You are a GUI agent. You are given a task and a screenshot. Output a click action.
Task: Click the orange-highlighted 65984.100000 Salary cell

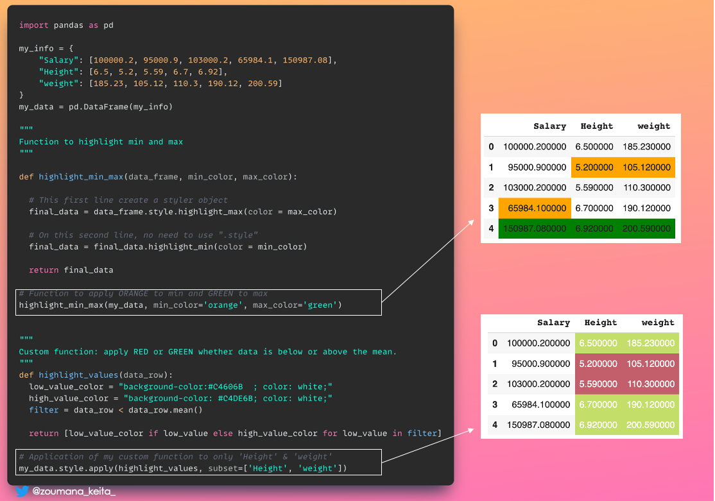(x=535, y=208)
